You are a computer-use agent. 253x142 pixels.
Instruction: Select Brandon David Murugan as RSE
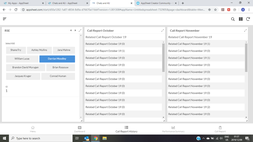(26, 67)
